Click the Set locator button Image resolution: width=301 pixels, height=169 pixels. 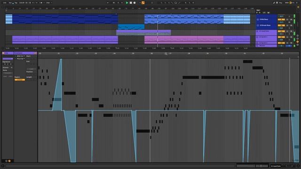click(258, 10)
